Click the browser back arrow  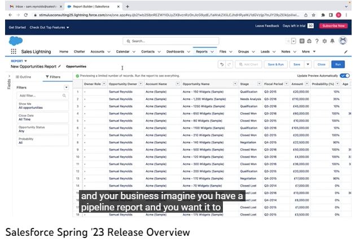tap(10, 15)
